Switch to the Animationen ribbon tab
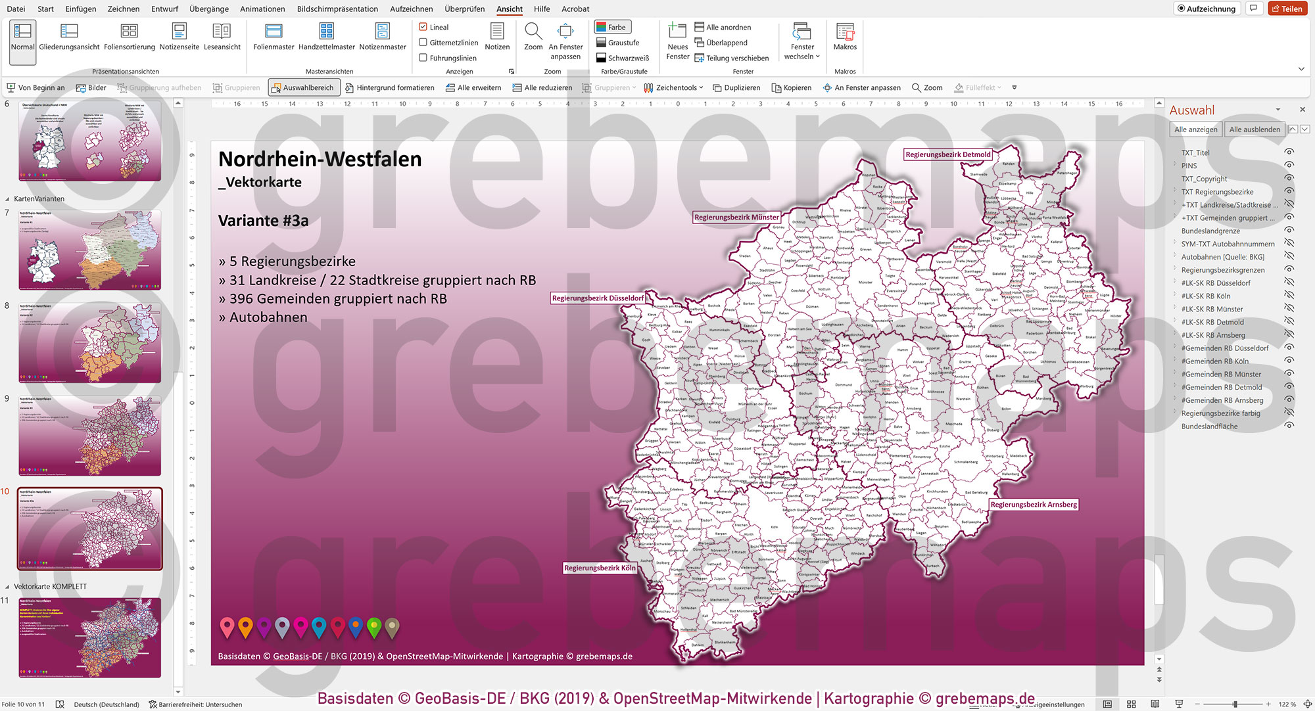 click(262, 9)
